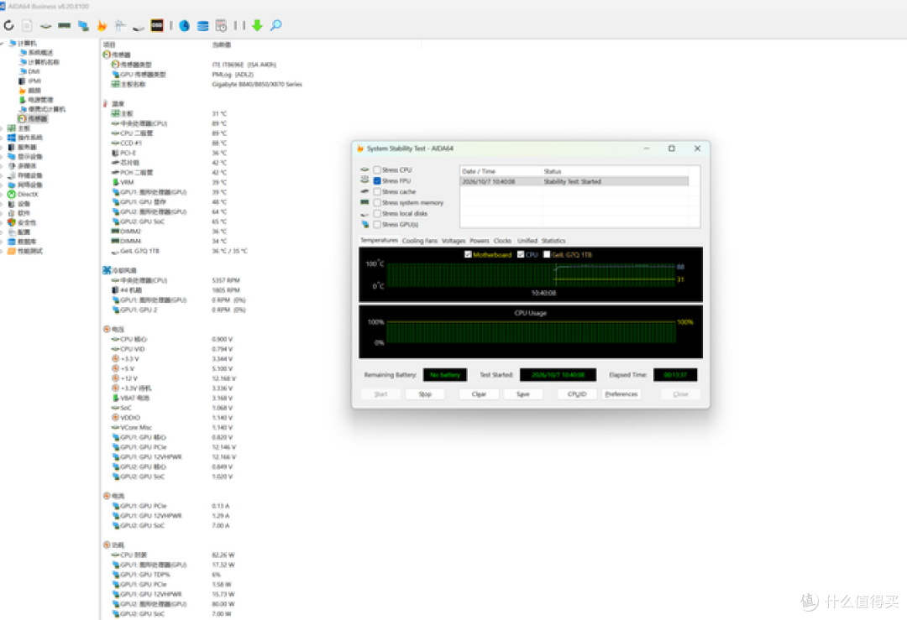This screenshot has width=907, height=620.
Task: Click the Save button
Action: [523, 394]
